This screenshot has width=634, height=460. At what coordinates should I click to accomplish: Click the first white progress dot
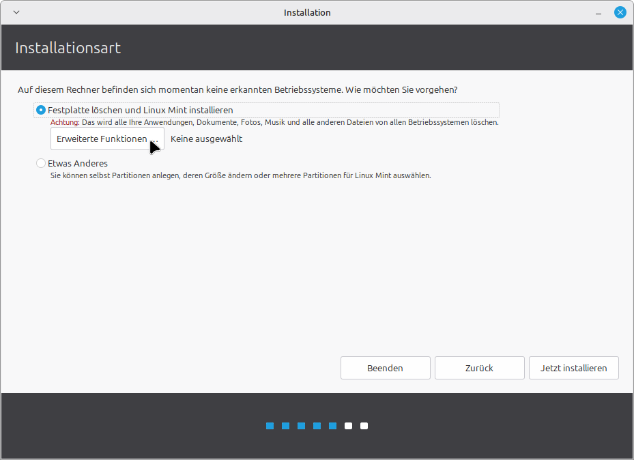(x=348, y=426)
